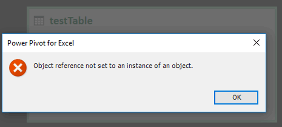Click testTable card body below the dialog
The height and width of the screenshot is (127, 282).
tap(151, 116)
